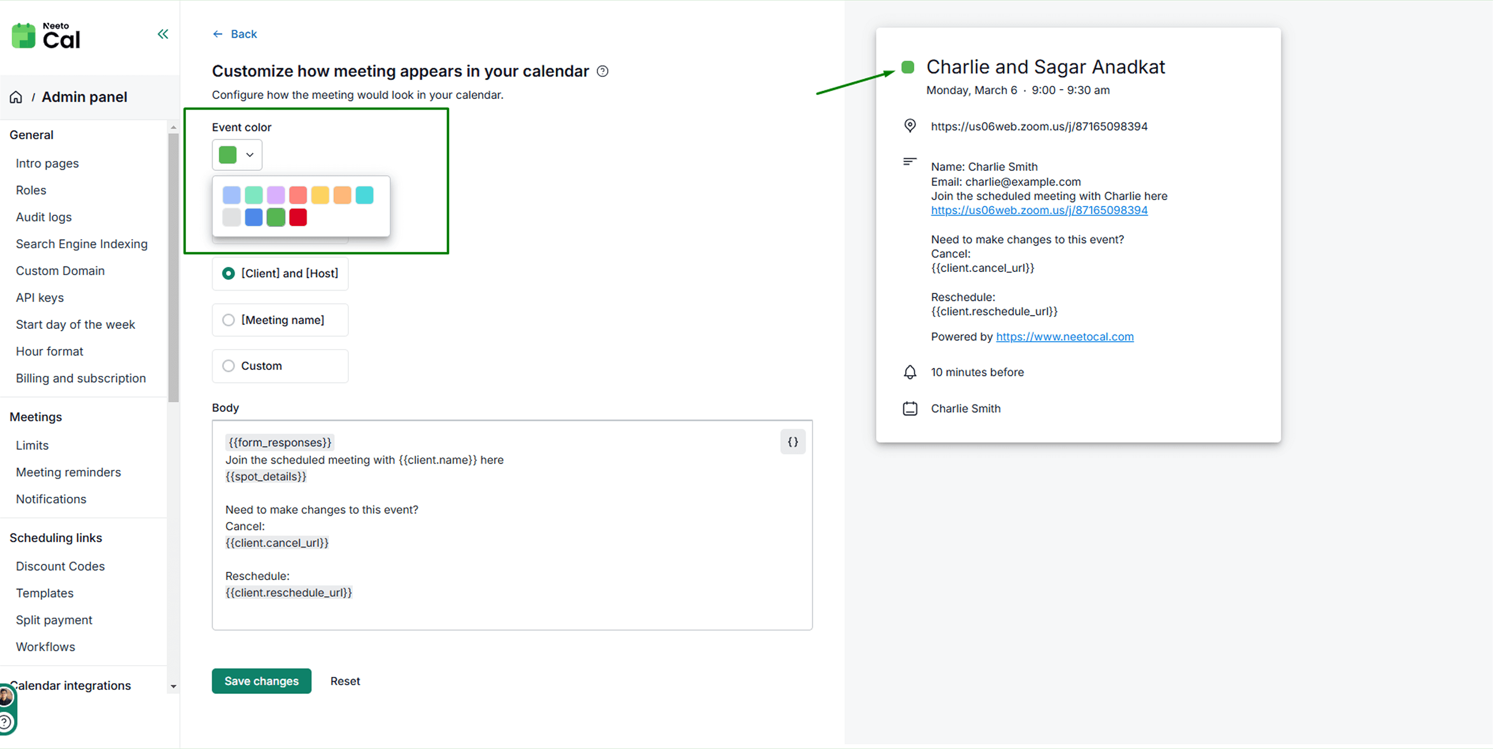Collapse the sidebar with double-chevron icon
The height and width of the screenshot is (749, 1493).
[163, 34]
